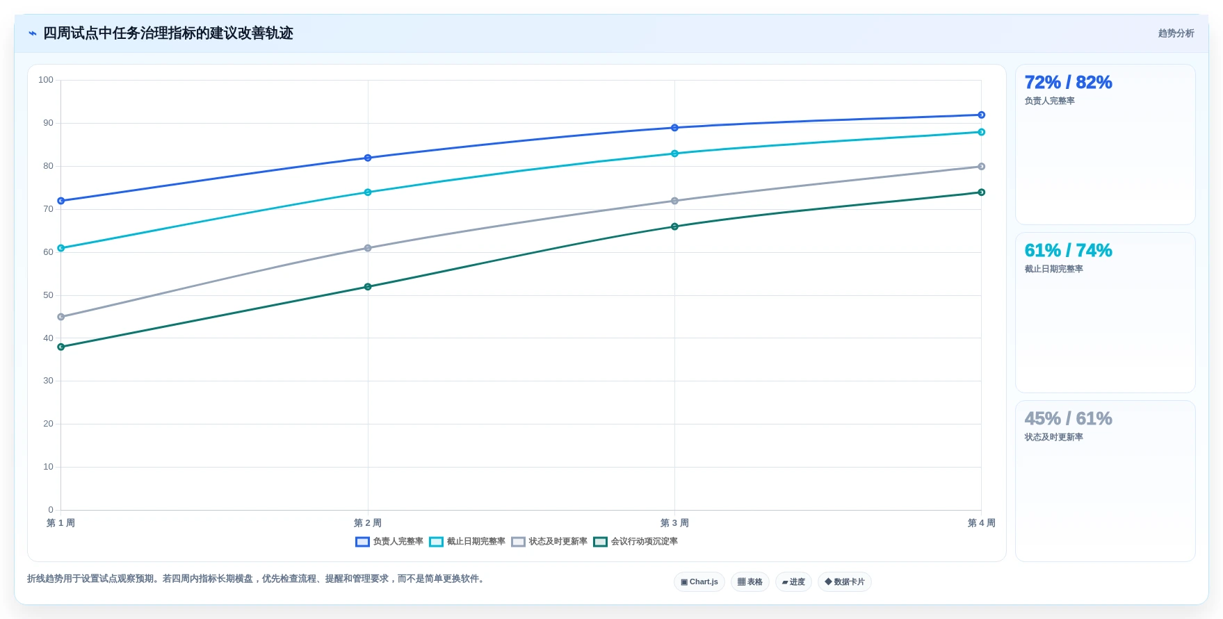Click the 100 y-axis tick label
This screenshot has height=619, width=1223.
(x=46, y=80)
